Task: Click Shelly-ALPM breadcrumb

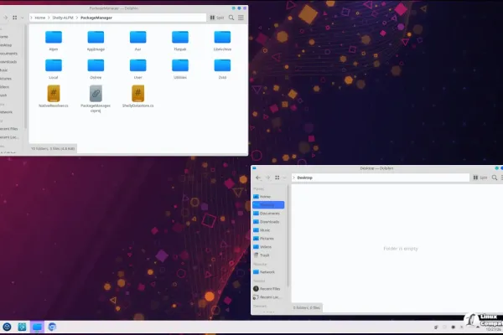Action: point(63,18)
